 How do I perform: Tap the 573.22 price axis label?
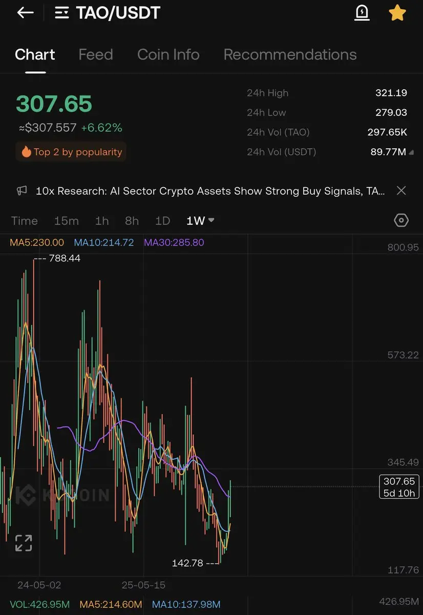pos(403,355)
